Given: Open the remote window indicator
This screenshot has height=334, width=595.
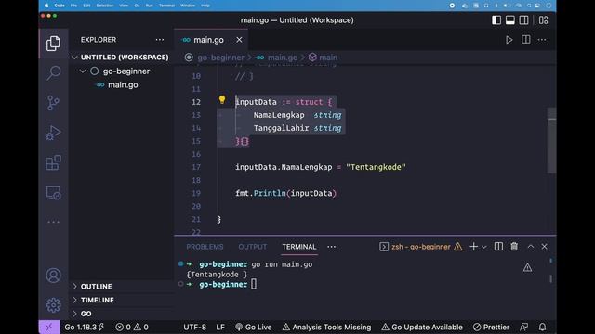Looking at the screenshot, I should [49, 328].
